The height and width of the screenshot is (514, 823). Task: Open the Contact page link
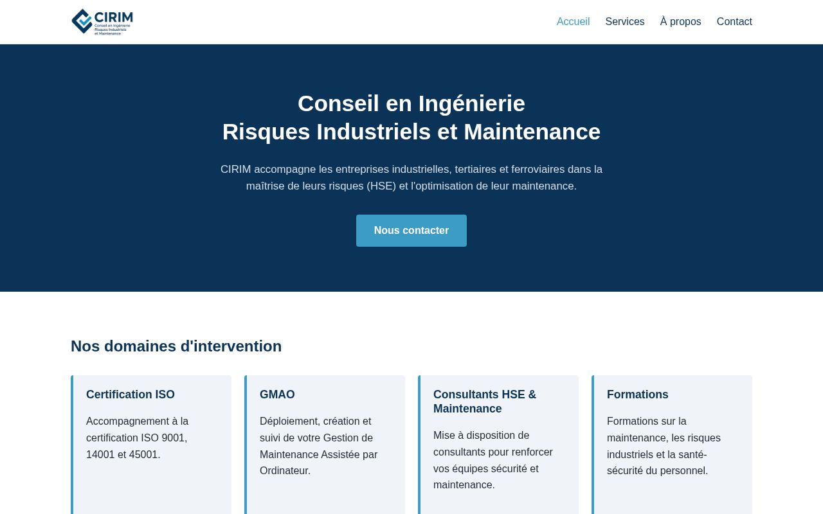pos(734,22)
